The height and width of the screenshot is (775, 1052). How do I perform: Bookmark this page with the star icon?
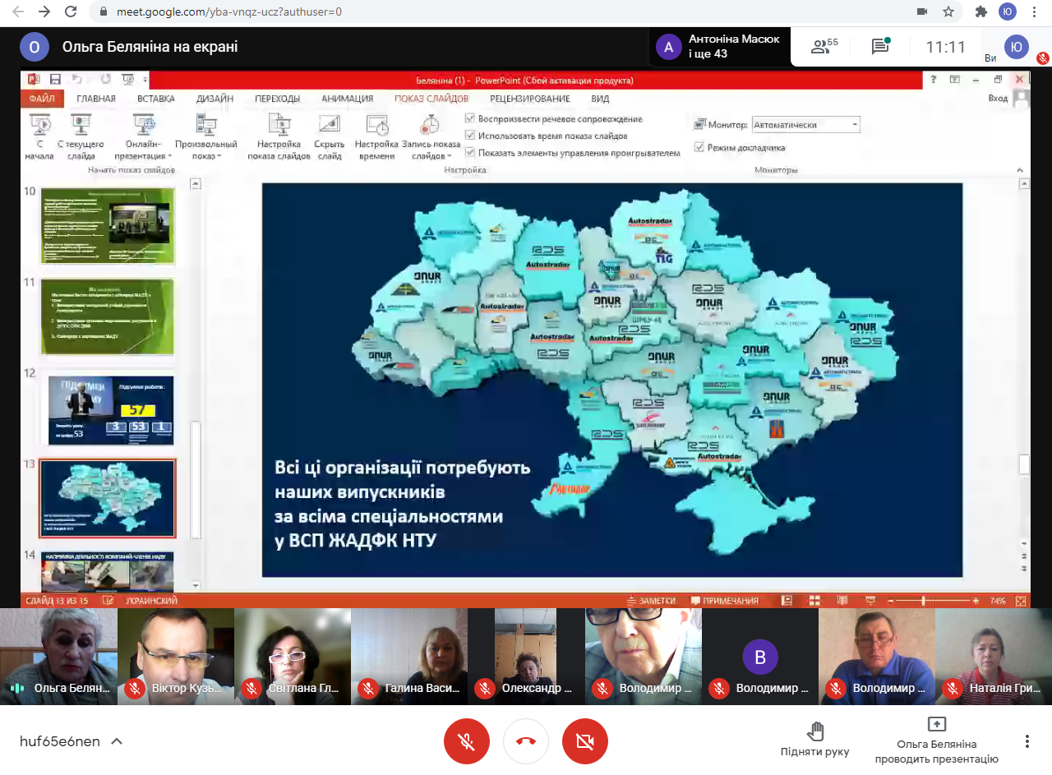948,12
